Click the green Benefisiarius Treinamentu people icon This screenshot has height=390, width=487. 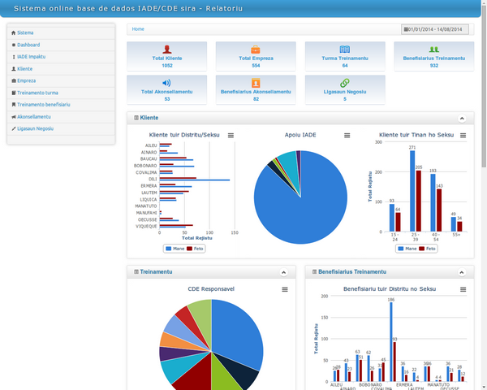pos(434,49)
